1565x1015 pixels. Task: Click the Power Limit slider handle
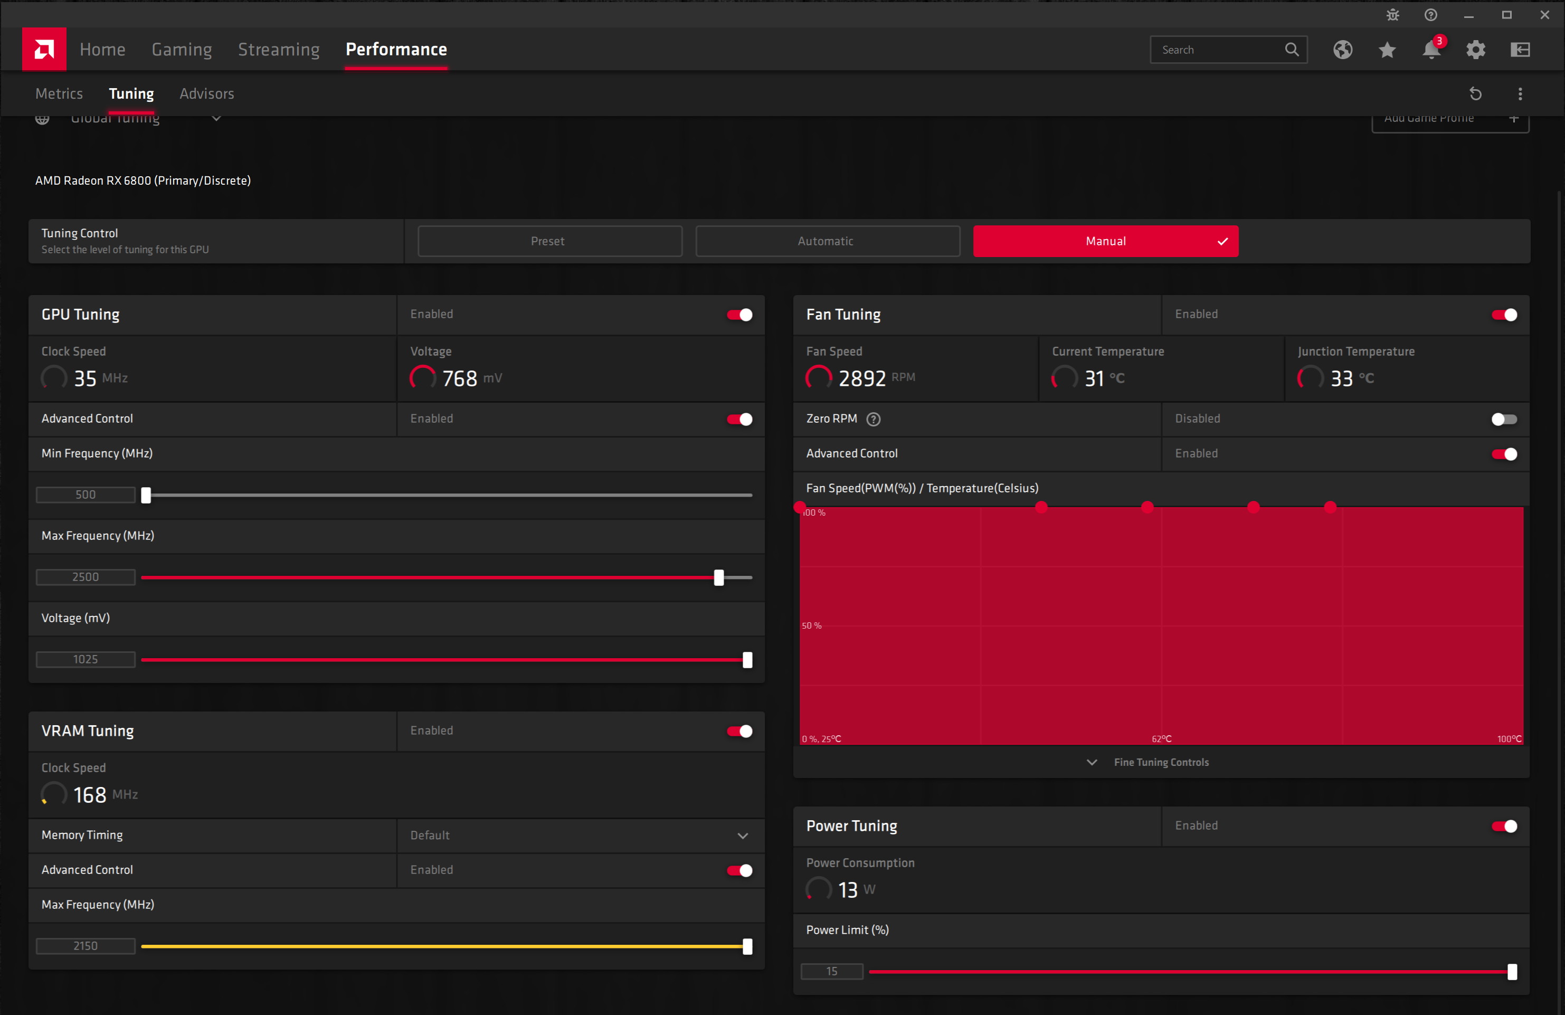click(1512, 972)
